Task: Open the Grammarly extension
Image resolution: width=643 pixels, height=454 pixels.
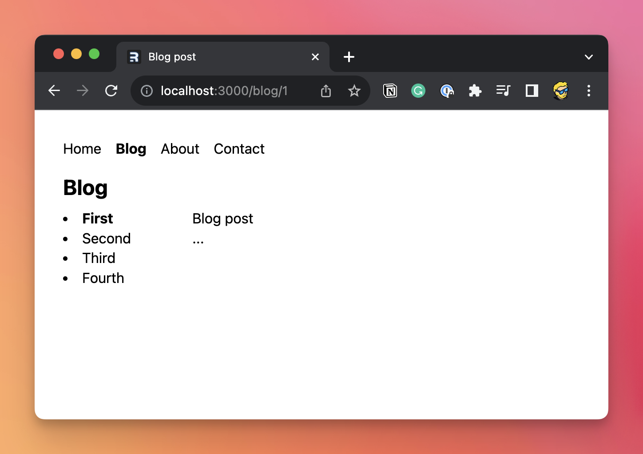Action: point(418,91)
